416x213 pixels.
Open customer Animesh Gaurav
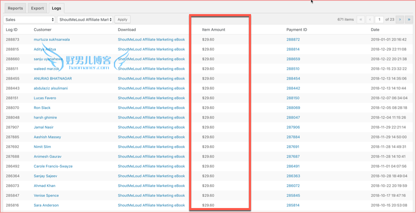(x=48, y=157)
